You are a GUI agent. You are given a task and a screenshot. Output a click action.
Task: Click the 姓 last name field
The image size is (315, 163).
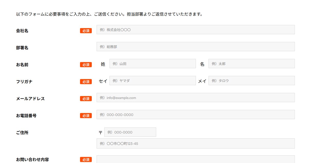[x=153, y=64]
